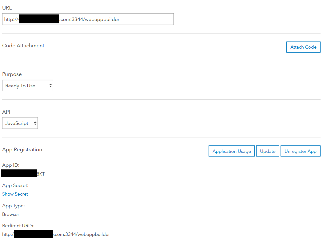Open the API dropdown showing JavaScript
323x242 pixels.
tap(20, 123)
